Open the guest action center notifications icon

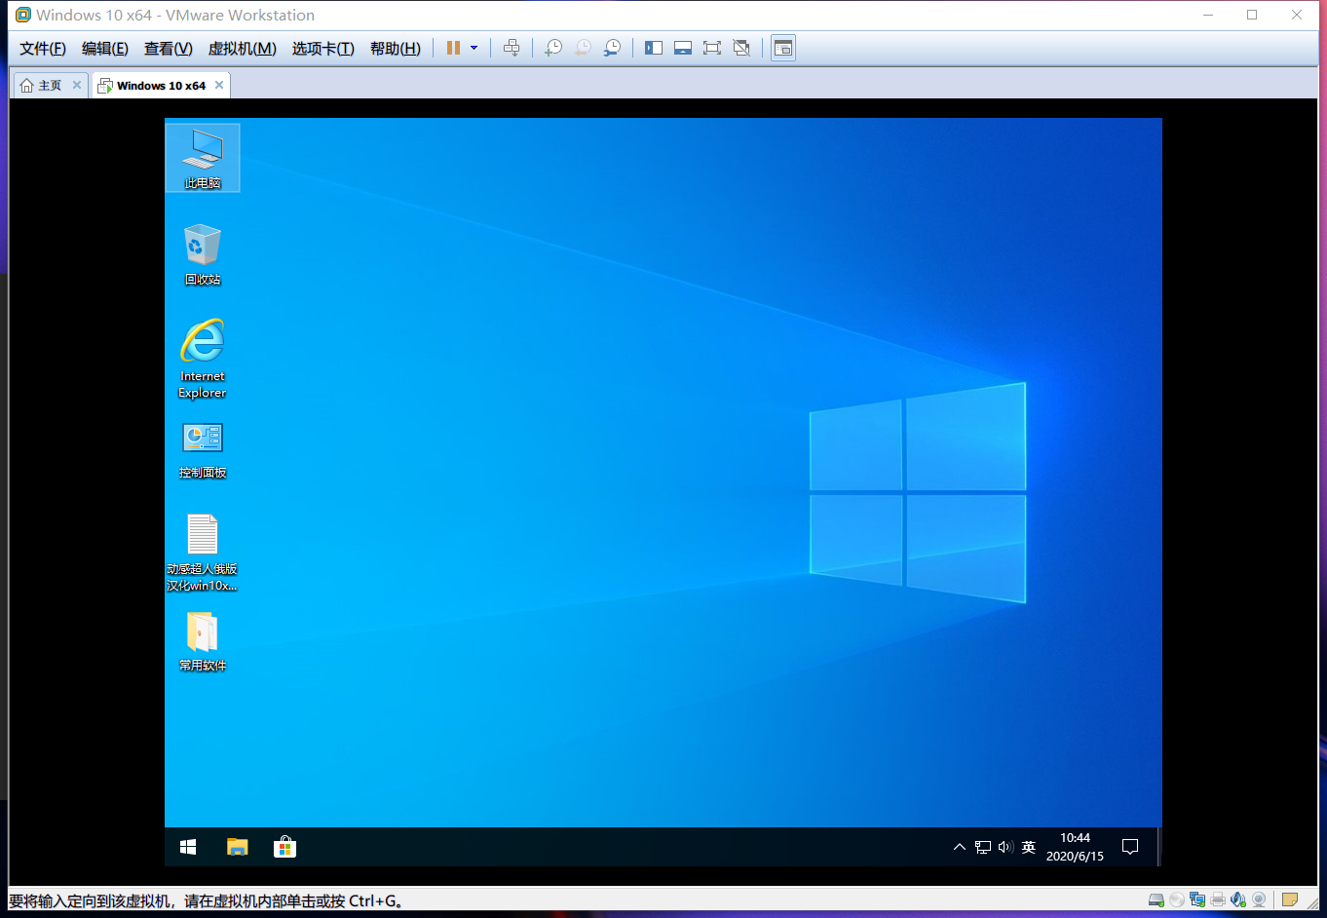pos(1130,847)
